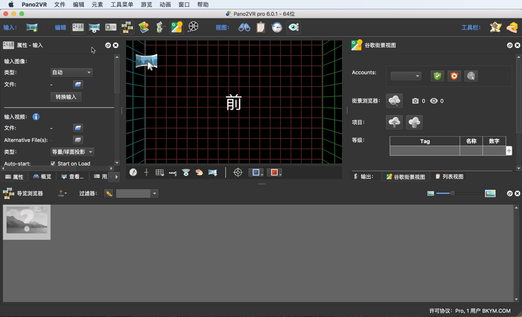Enable Start on Load checkbox

tap(53, 163)
